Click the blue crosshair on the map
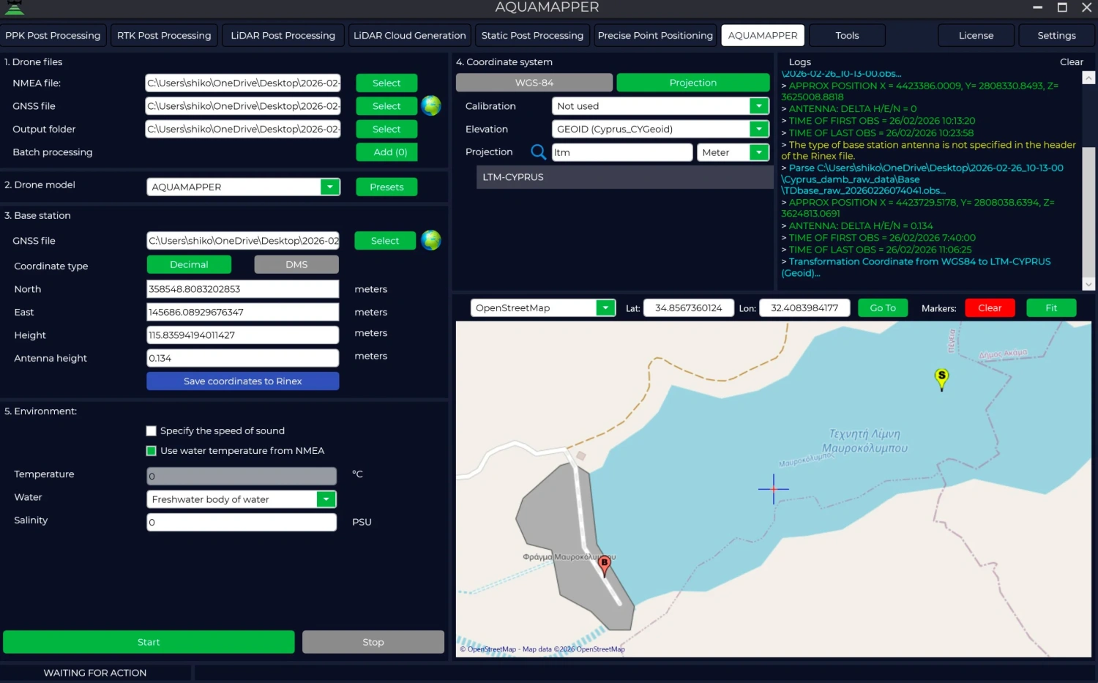Image resolution: width=1098 pixels, height=683 pixels. [774, 489]
